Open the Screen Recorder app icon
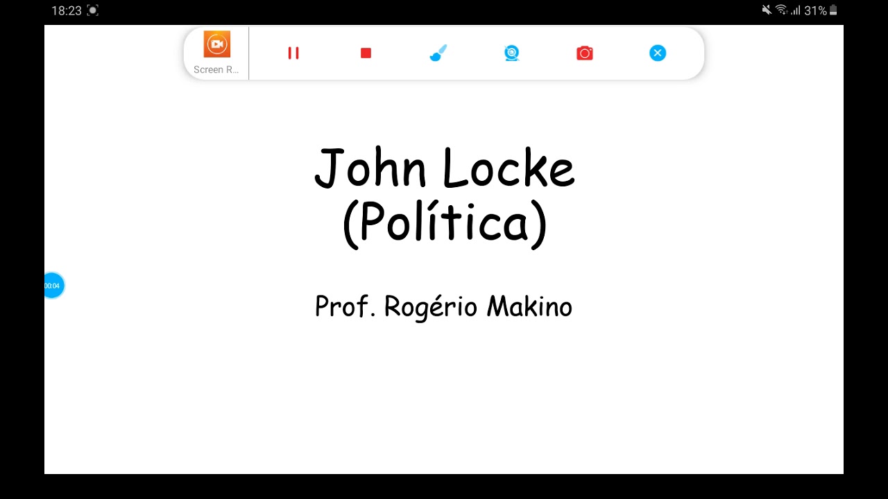Screen dimensions: 888x499 click(x=216, y=44)
